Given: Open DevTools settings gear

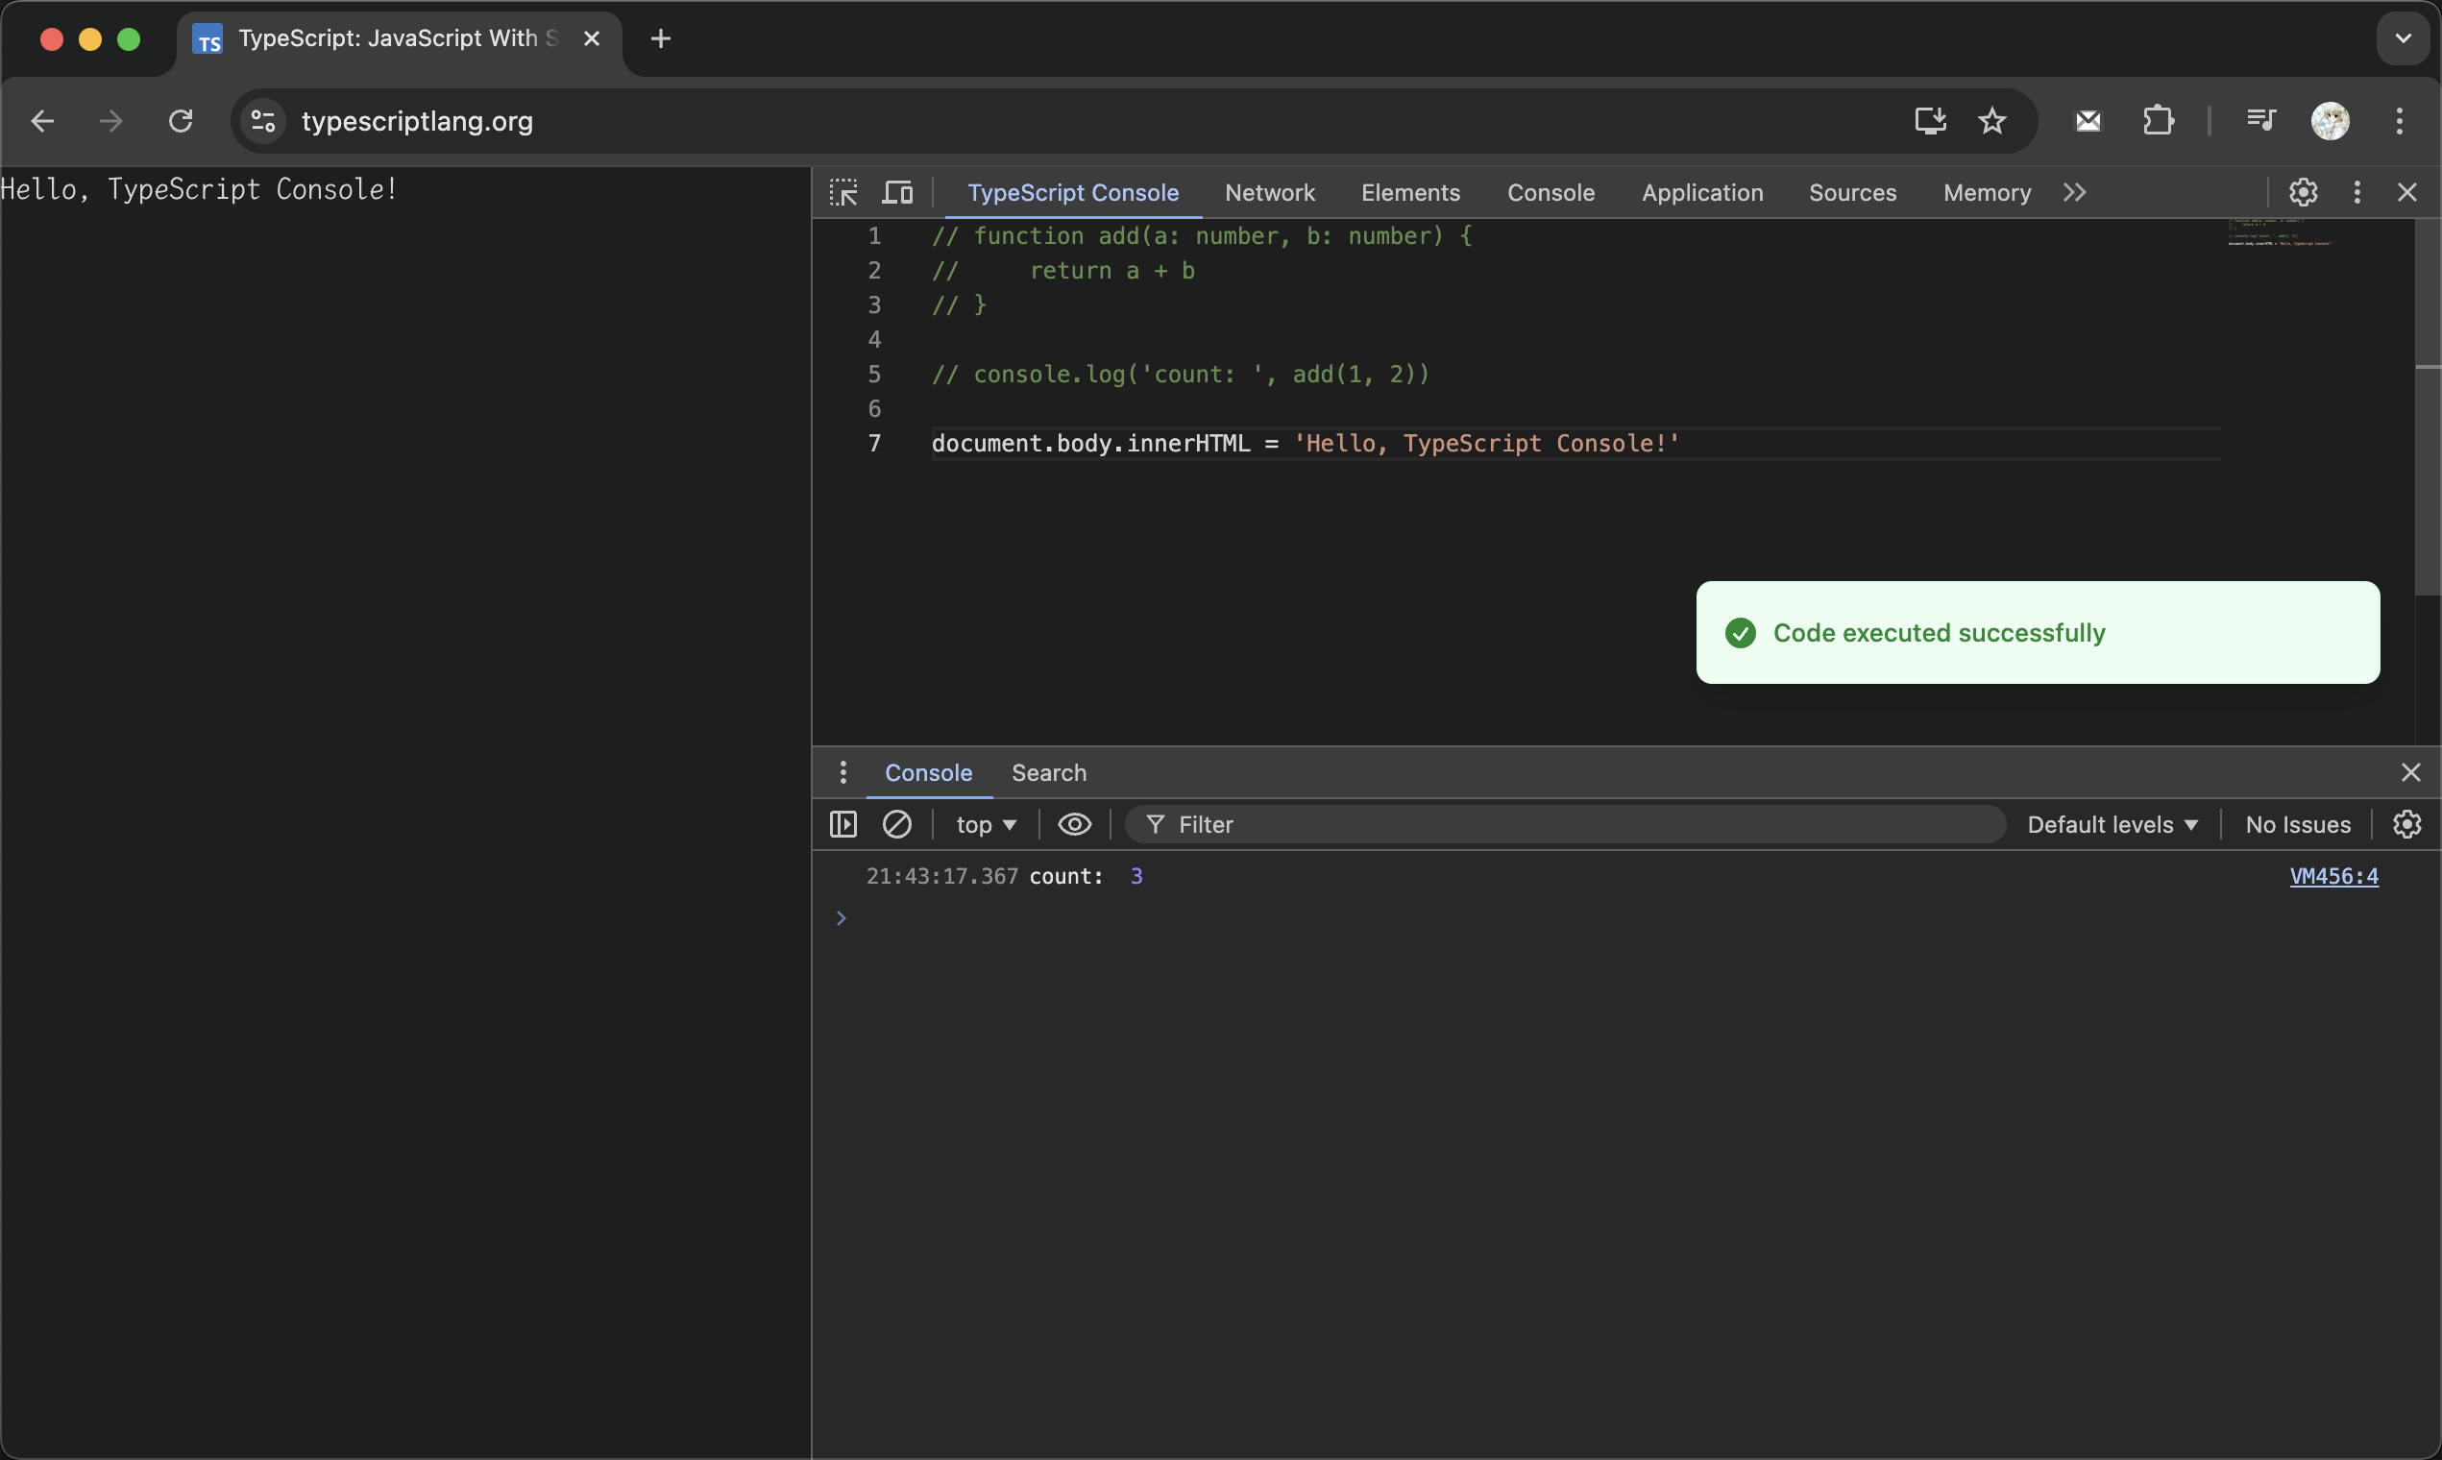Looking at the screenshot, I should point(2303,192).
